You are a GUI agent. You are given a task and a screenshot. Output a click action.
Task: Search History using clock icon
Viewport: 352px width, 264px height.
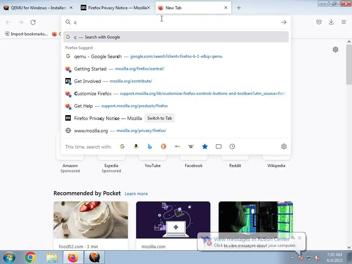(x=232, y=146)
